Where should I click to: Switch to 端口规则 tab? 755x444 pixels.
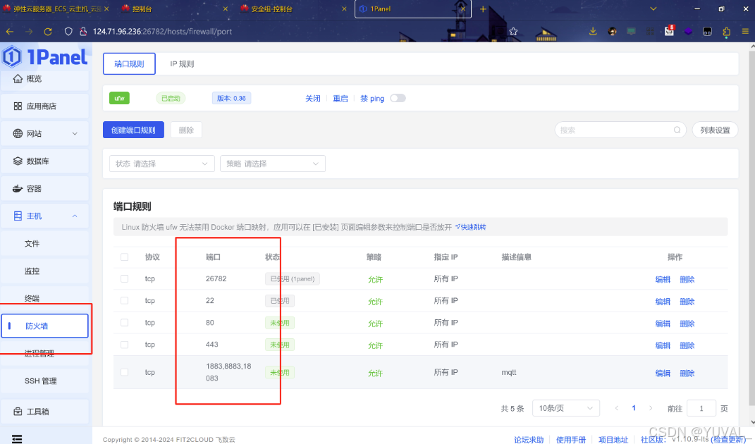129,64
